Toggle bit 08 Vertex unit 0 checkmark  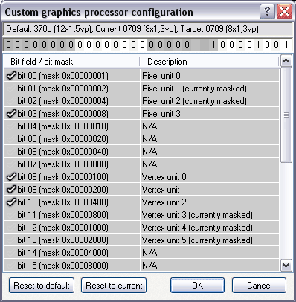11,177
